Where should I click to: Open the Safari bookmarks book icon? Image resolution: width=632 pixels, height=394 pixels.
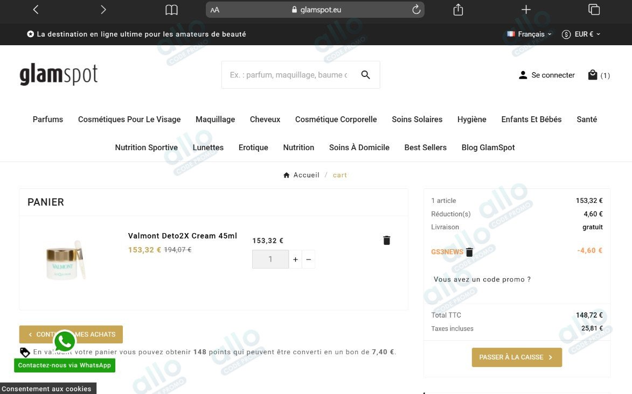click(171, 10)
